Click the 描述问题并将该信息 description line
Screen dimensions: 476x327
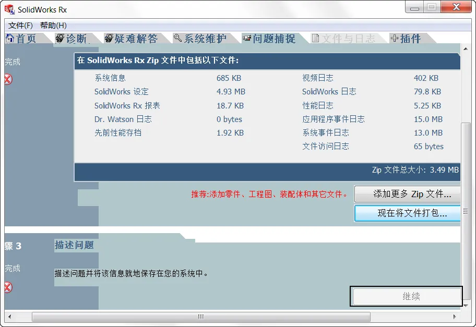[132, 273]
